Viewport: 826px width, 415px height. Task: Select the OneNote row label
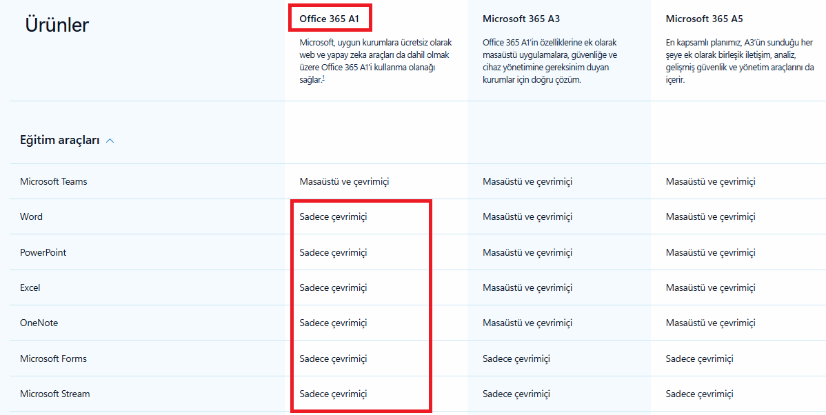click(x=39, y=323)
